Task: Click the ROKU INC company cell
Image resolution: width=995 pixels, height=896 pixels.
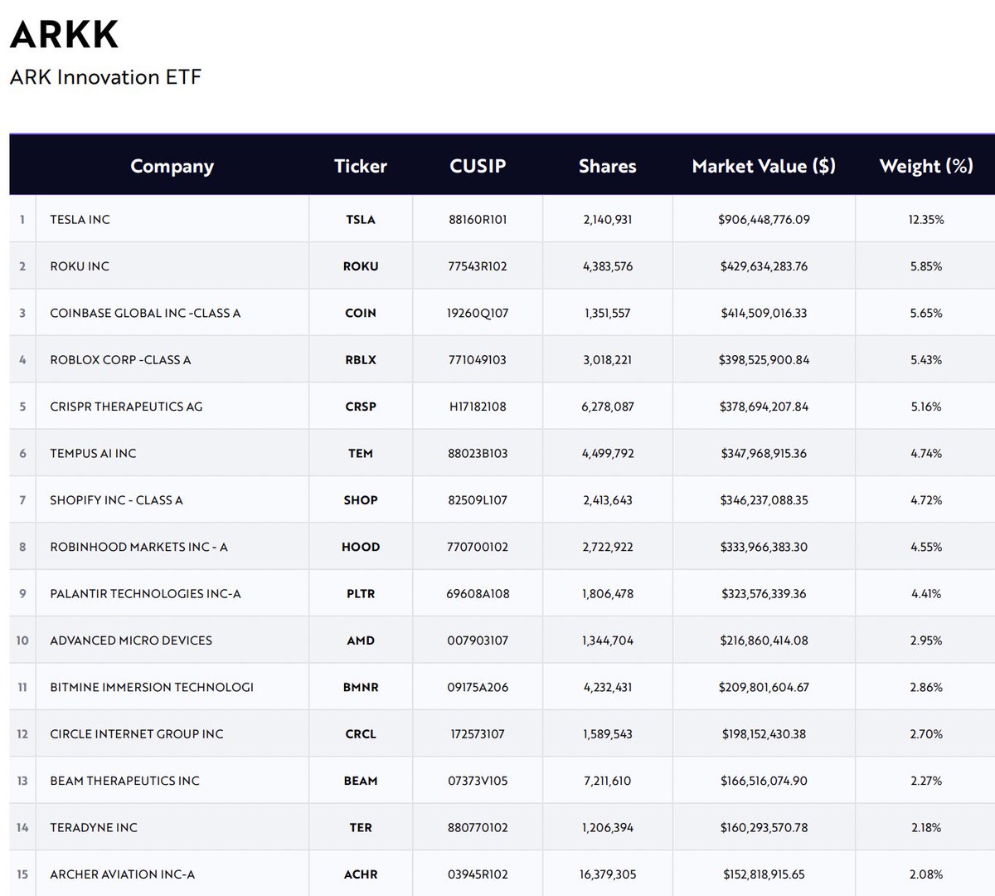Action: (80, 266)
